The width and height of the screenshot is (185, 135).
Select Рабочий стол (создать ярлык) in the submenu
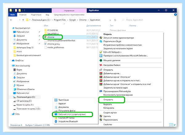click(x=72, y=114)
